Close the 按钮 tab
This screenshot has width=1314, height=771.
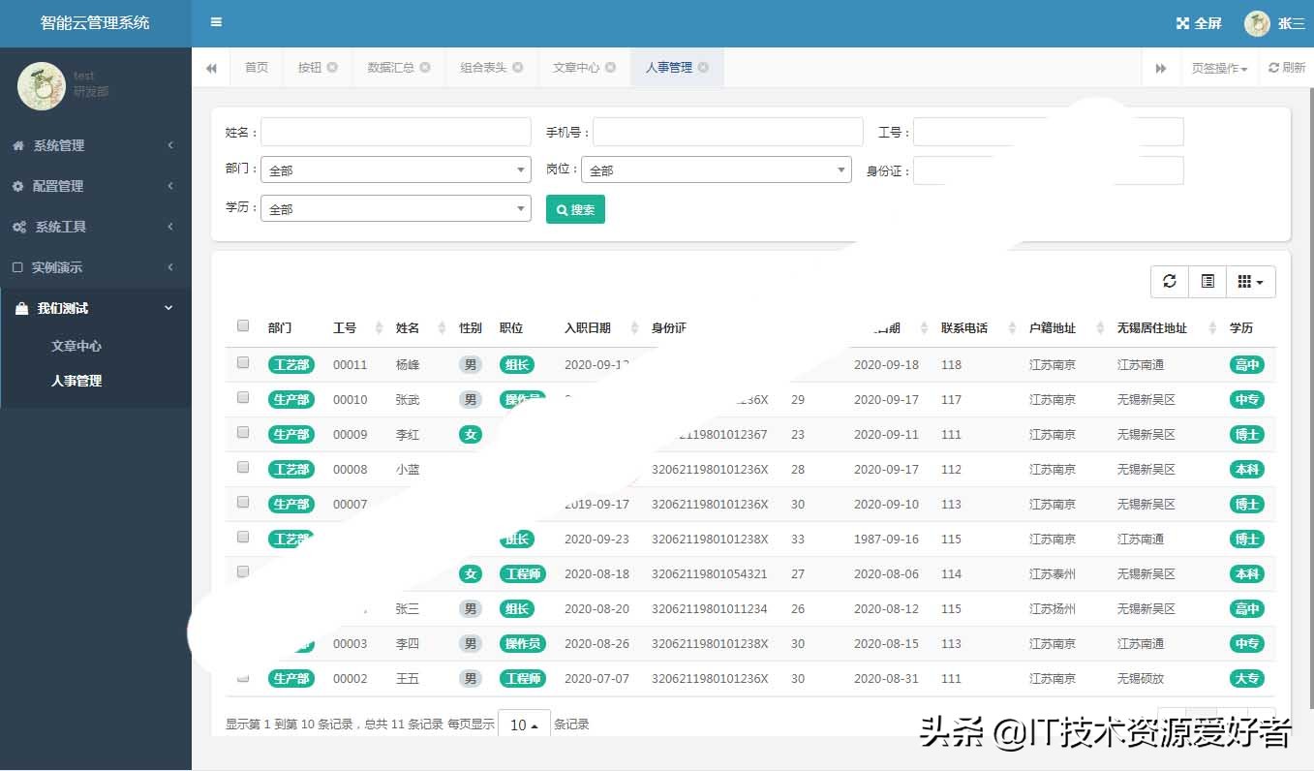click(x=332, y=68)
